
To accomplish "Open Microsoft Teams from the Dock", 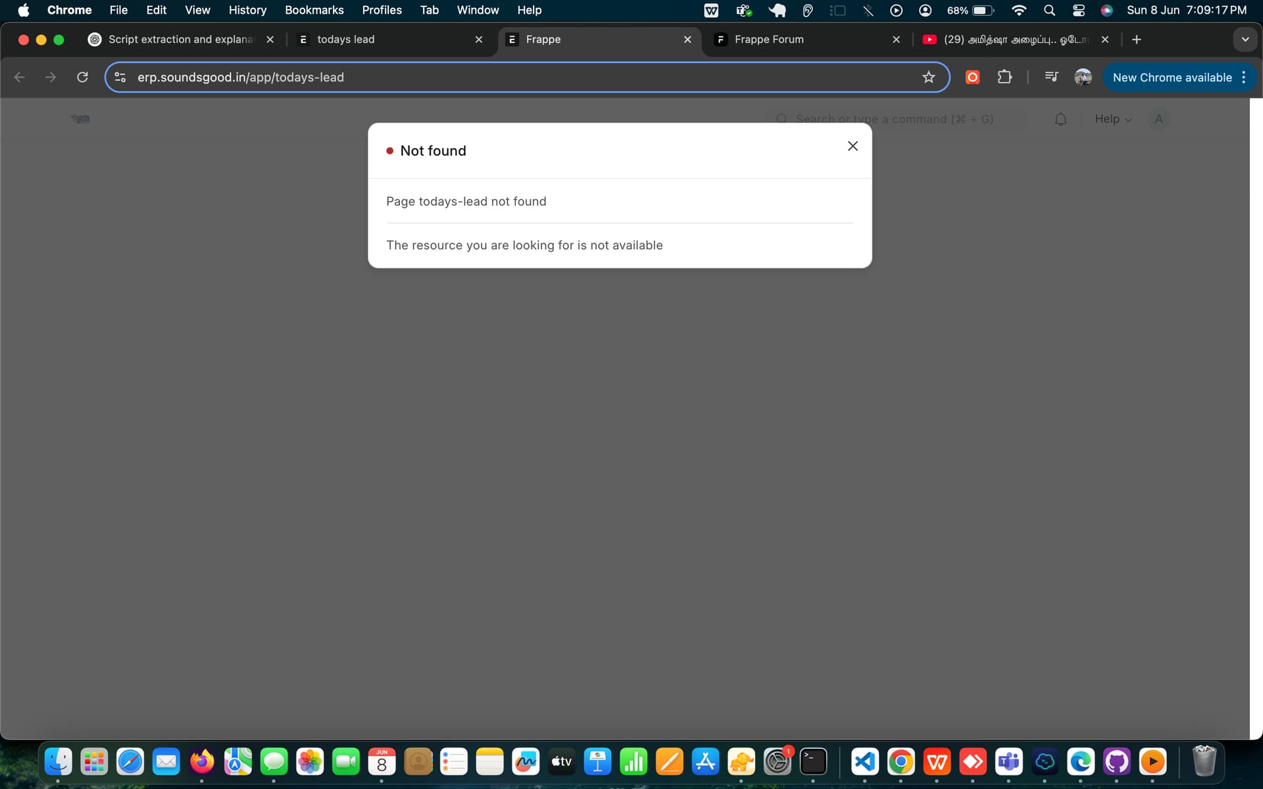I will 1008,762.
